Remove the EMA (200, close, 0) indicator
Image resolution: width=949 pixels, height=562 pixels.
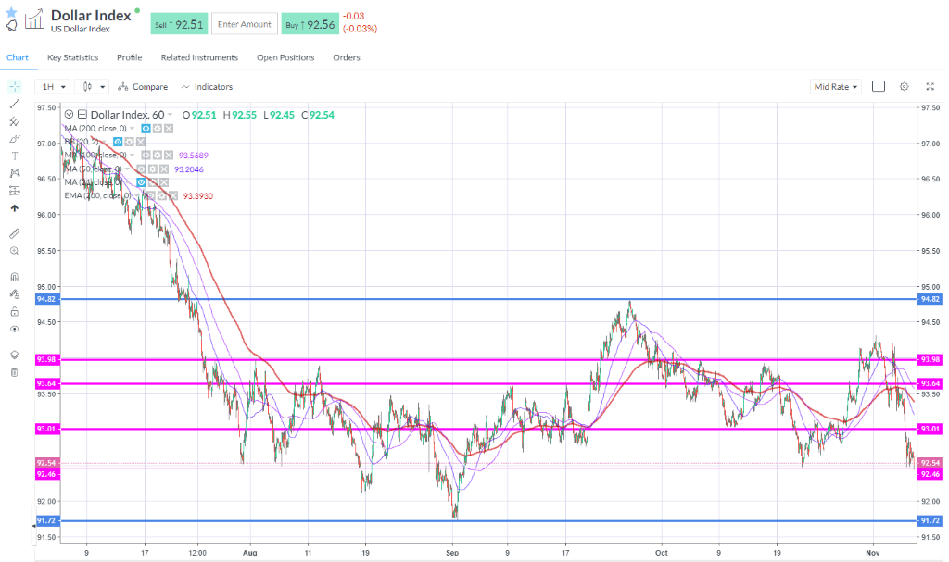click(x=173, y=196)
